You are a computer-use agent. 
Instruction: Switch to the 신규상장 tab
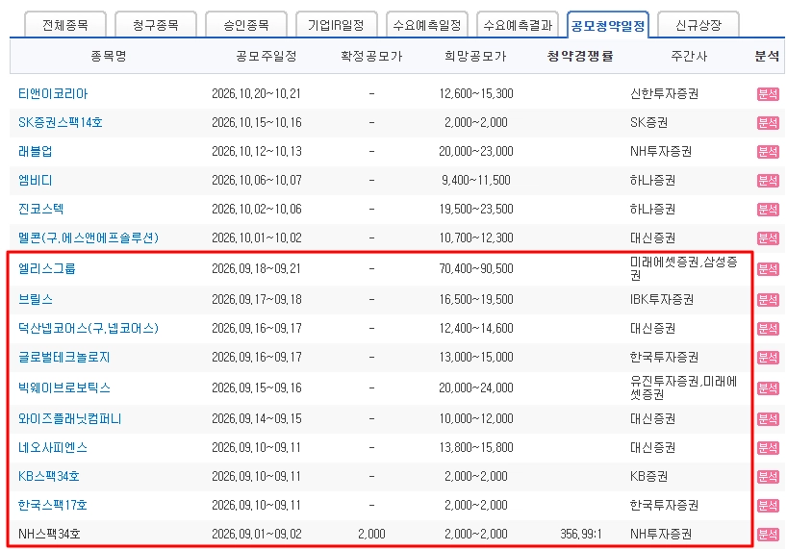[698, 25]
